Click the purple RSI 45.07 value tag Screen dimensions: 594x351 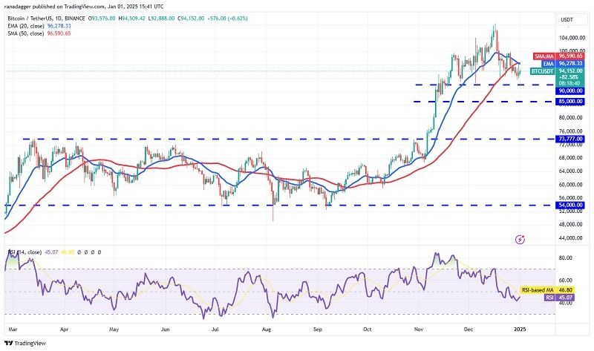pos(559,298)
